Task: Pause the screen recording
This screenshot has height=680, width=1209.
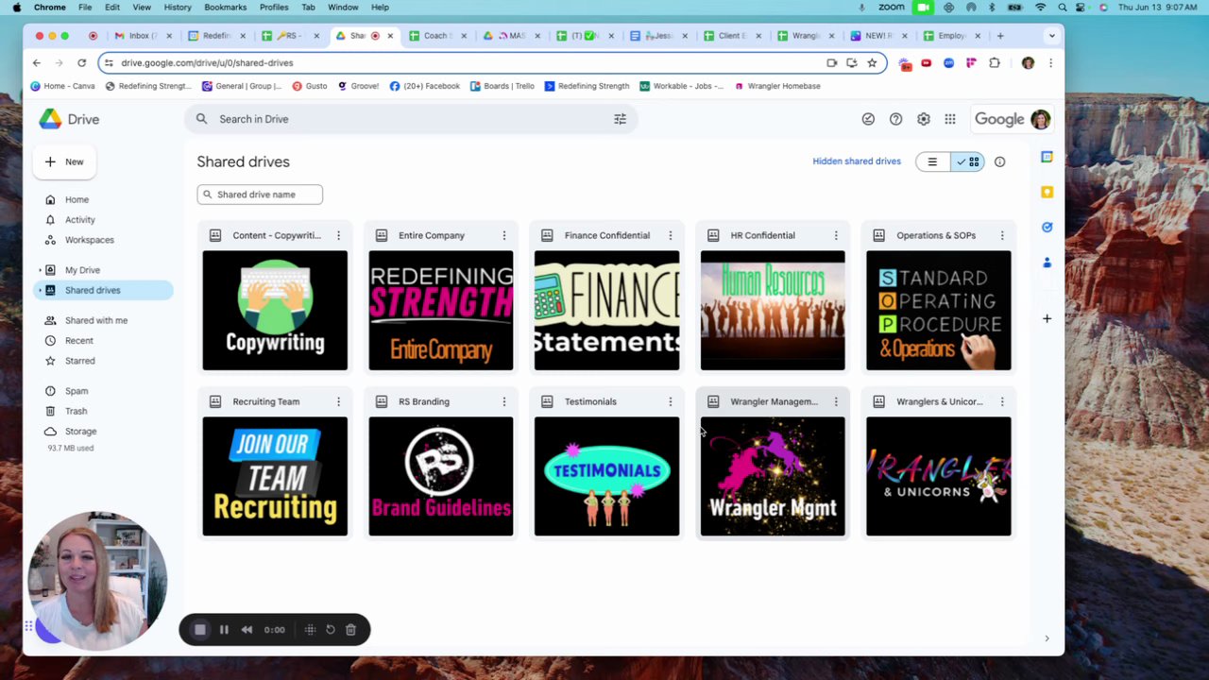Action: [x=224, y=630]
